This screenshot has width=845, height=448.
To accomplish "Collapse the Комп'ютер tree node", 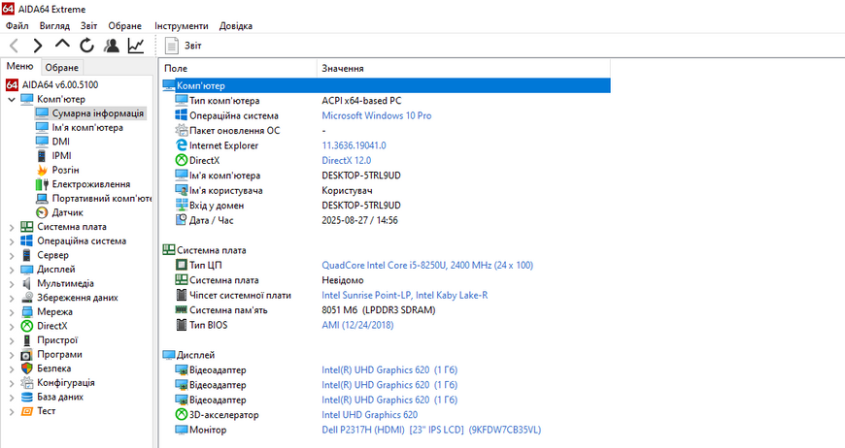I will 12,100.
